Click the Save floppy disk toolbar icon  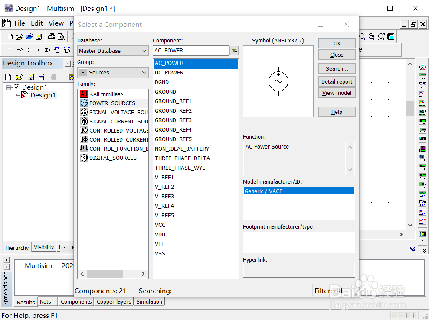coord(39,36)
